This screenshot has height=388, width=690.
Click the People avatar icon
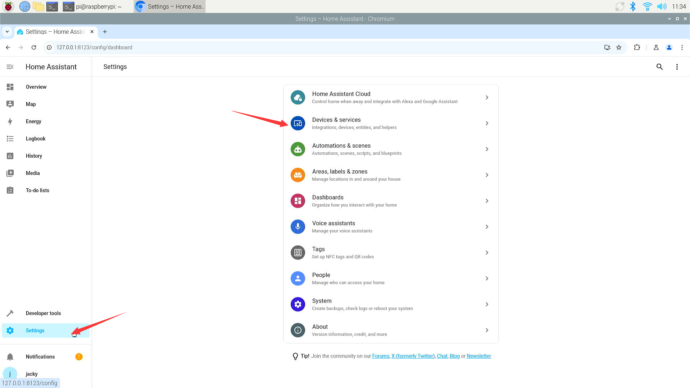tap(298, 278)
